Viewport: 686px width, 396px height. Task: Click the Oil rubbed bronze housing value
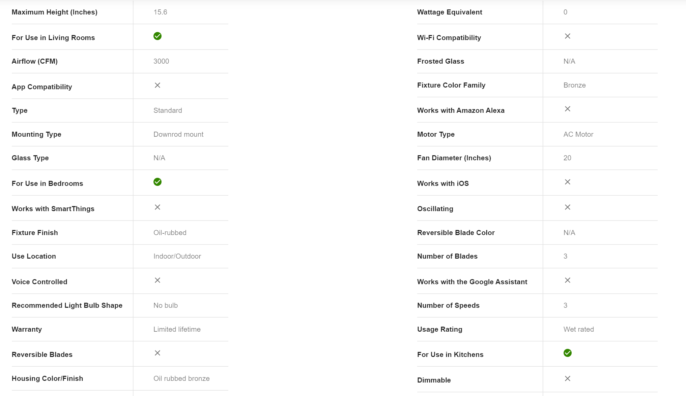pyautogui.click(x=181, y=378)
